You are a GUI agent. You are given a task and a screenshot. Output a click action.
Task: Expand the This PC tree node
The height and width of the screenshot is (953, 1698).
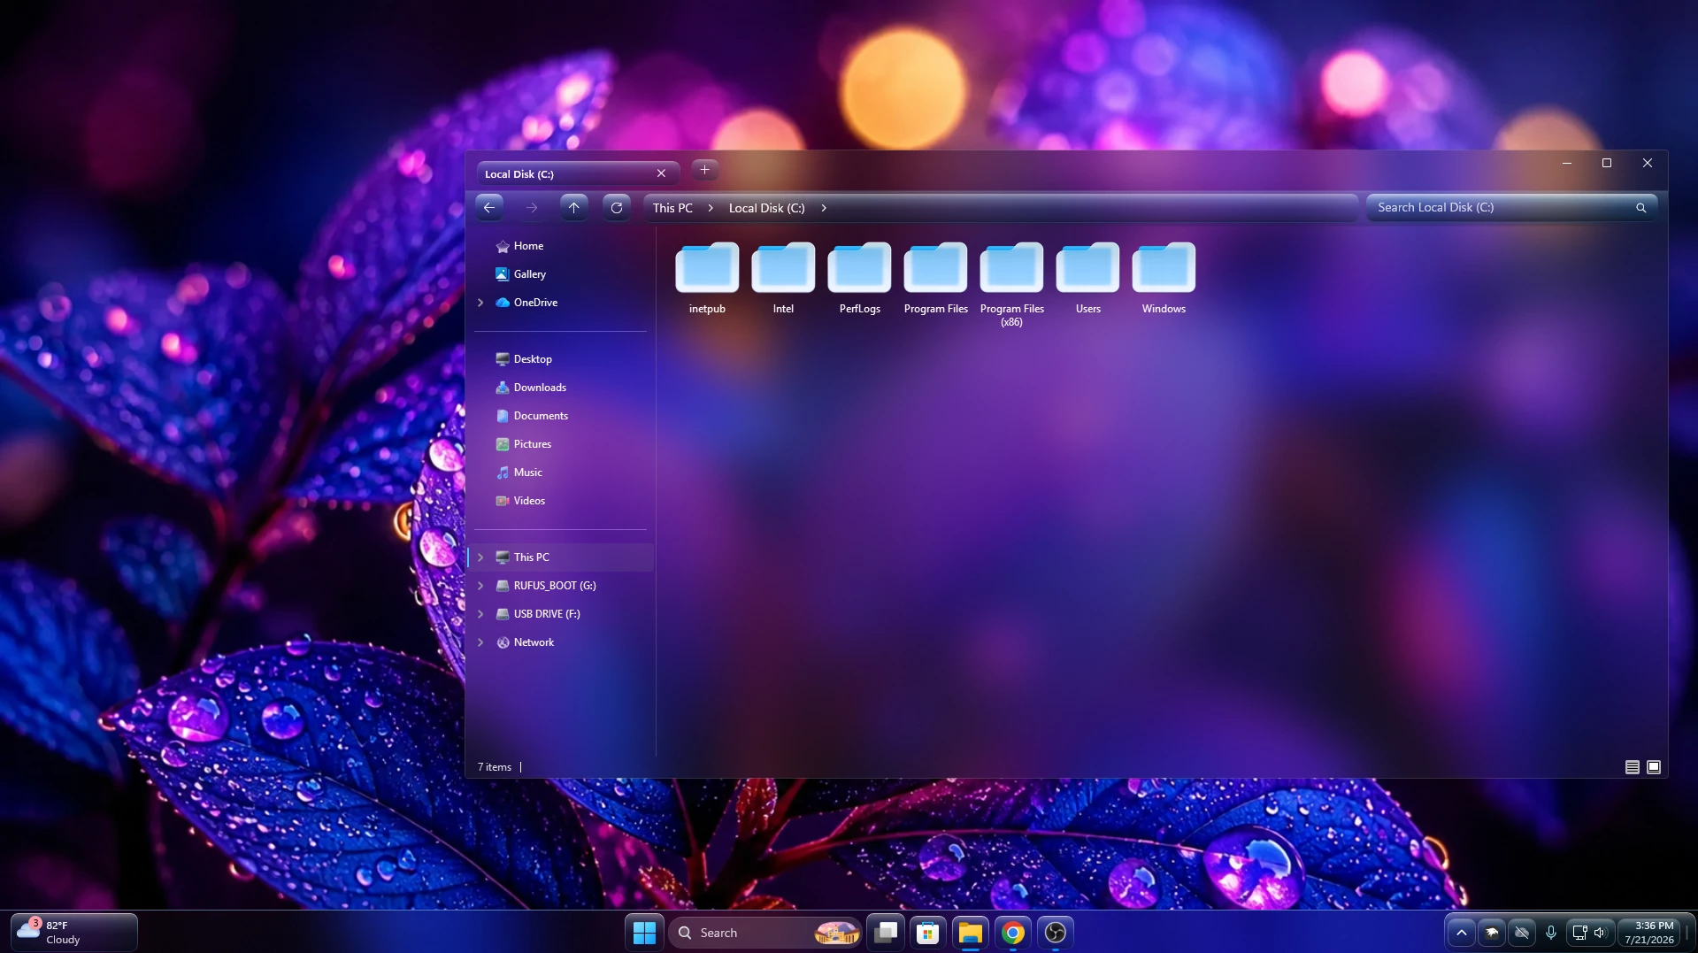480,557
